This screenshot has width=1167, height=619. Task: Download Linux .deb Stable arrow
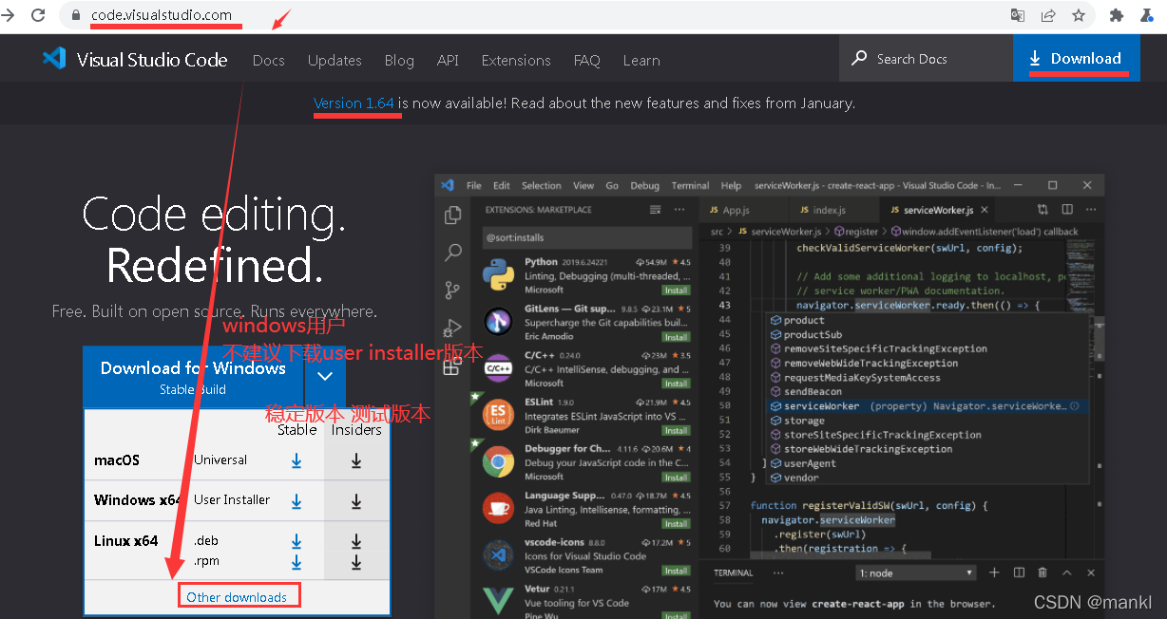click(297, 541)
